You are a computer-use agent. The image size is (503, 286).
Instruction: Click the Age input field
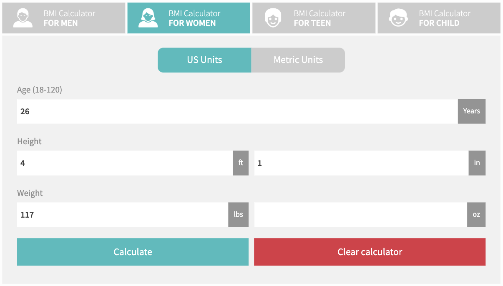pyautogui.click(x=237, y=111)
